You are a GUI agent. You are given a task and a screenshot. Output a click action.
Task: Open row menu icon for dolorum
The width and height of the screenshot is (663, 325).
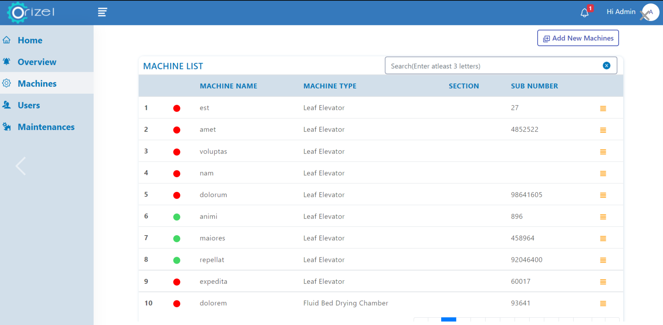(x=603, y=195)
